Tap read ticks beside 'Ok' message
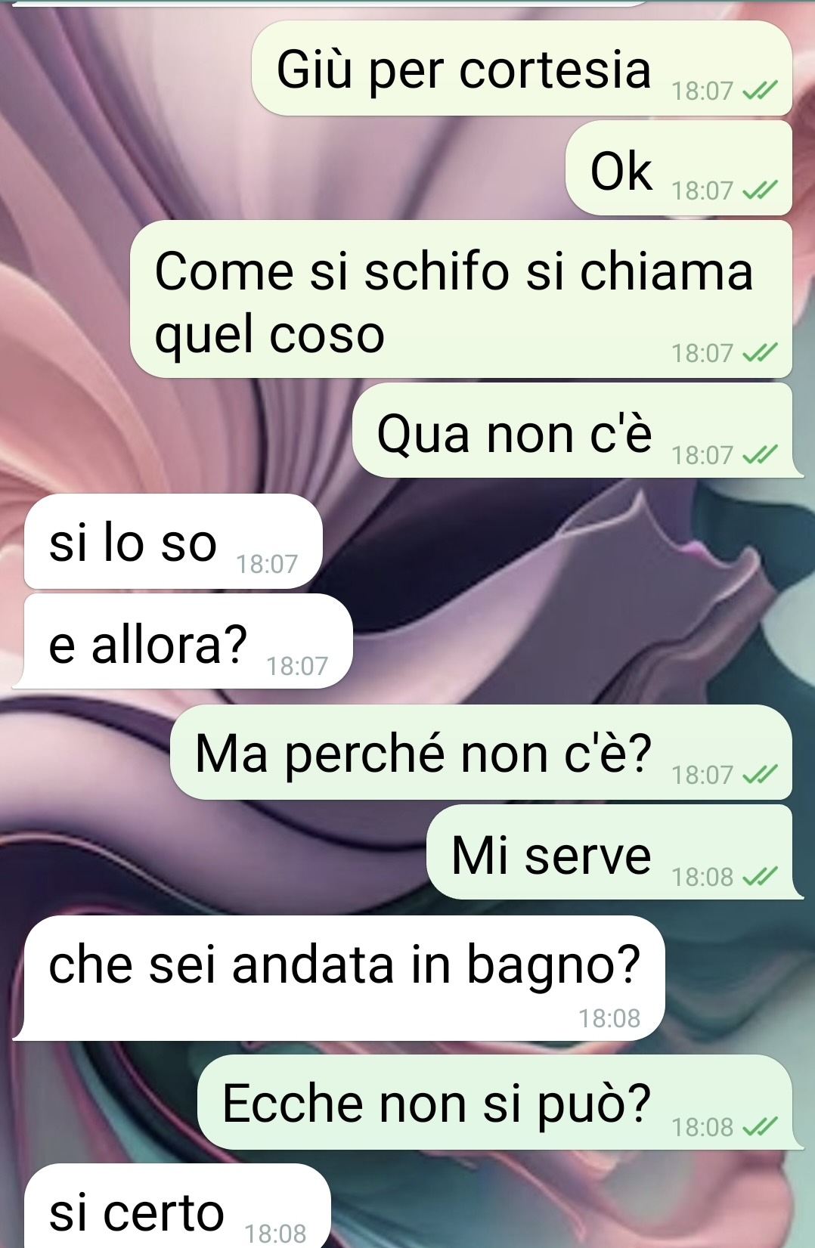 pyautogui.click(x=760, y=191)
